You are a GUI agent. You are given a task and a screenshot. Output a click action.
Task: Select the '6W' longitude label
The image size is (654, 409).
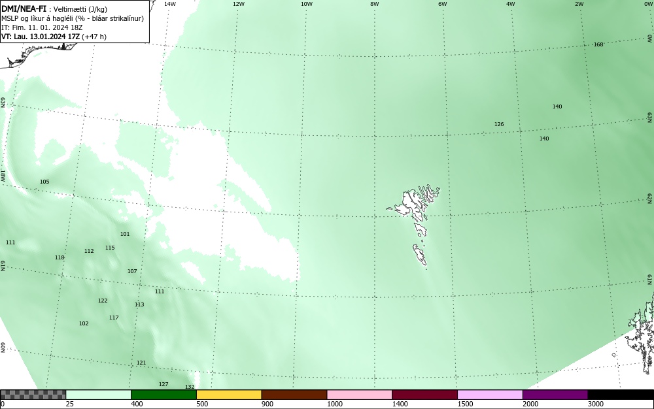443,4
